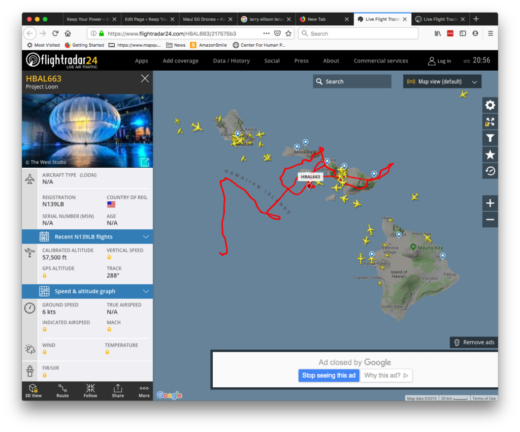Viewport: 520px width, 432px height.
Task: Open the aircraft filters funnel icon
Action: (490, 138)
